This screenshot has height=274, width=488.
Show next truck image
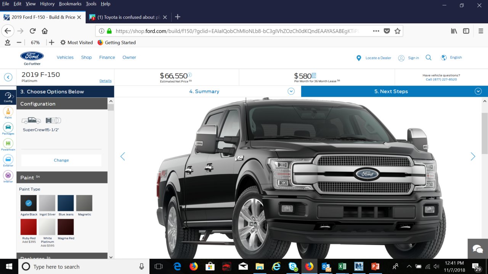coord(473,156)
